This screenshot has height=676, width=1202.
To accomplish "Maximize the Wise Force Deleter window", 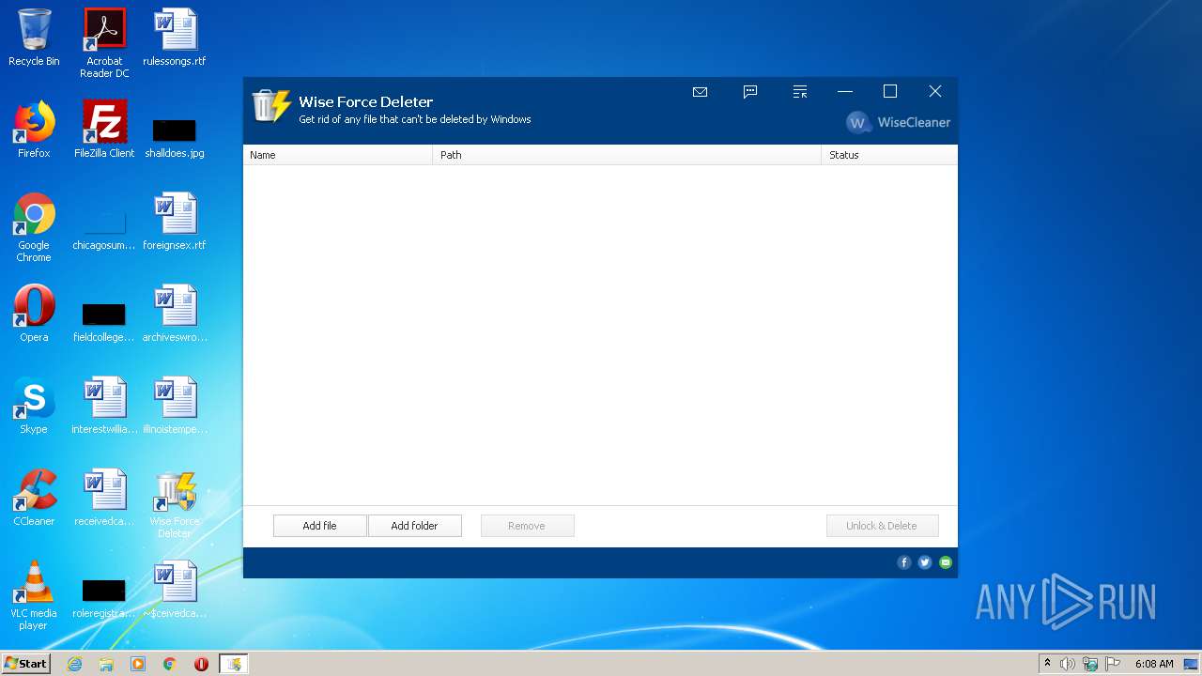I will [890, 92].
